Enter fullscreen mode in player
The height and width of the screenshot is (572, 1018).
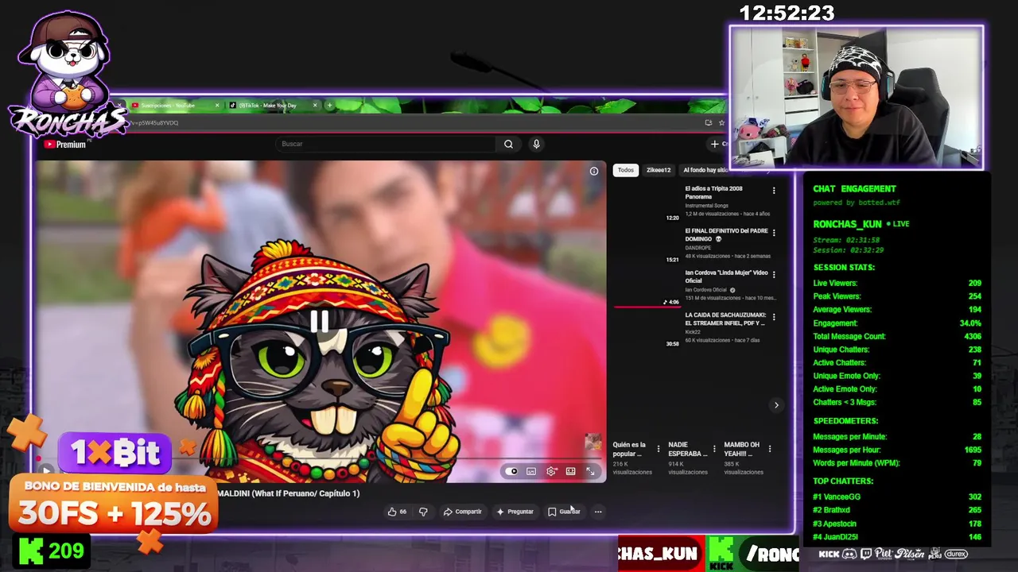point(590,471)
